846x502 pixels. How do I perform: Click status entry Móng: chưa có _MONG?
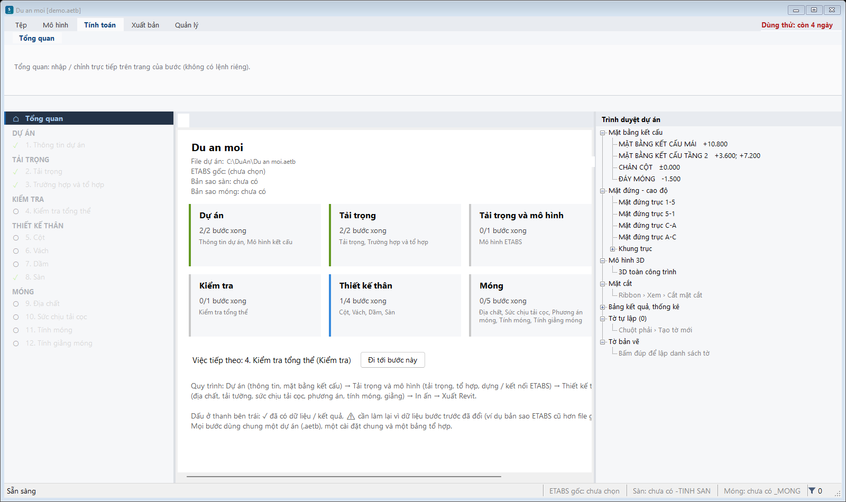[x=762, y=491]
